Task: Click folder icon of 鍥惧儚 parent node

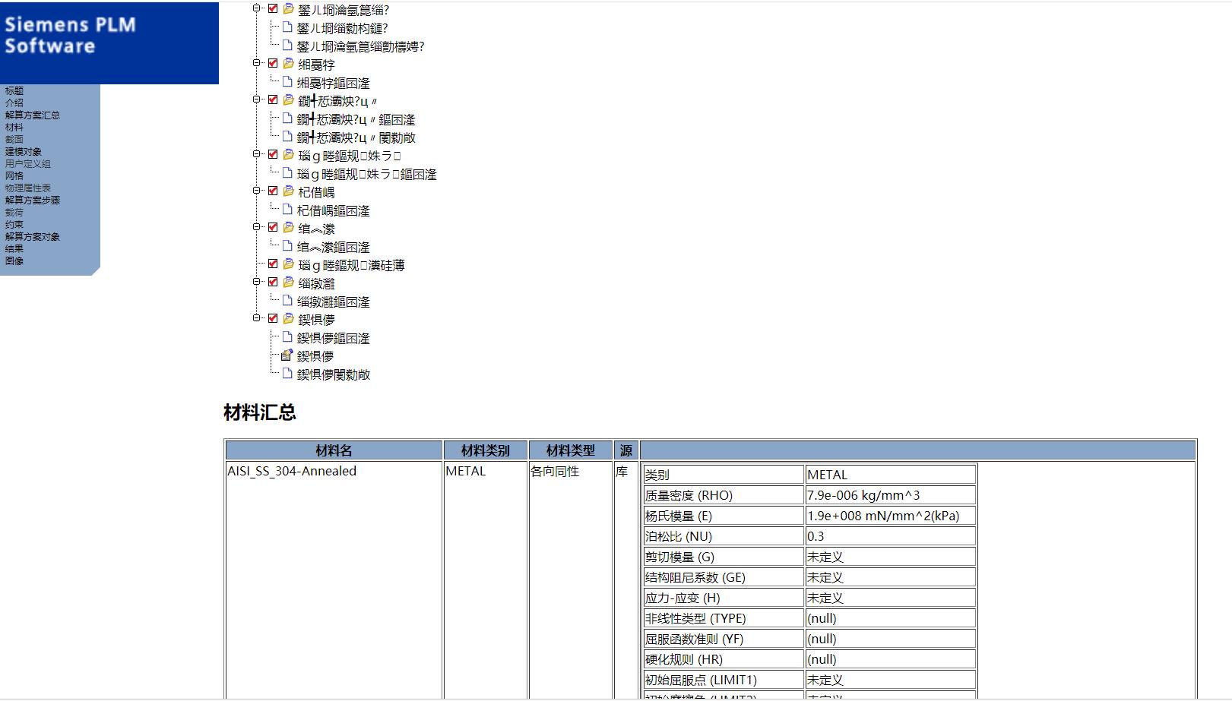Action: [289, 319]
